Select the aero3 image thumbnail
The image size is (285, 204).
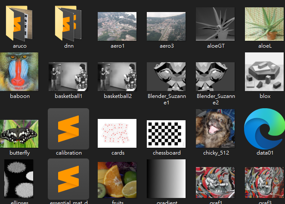pyautogui.click(x=166, y=26)
